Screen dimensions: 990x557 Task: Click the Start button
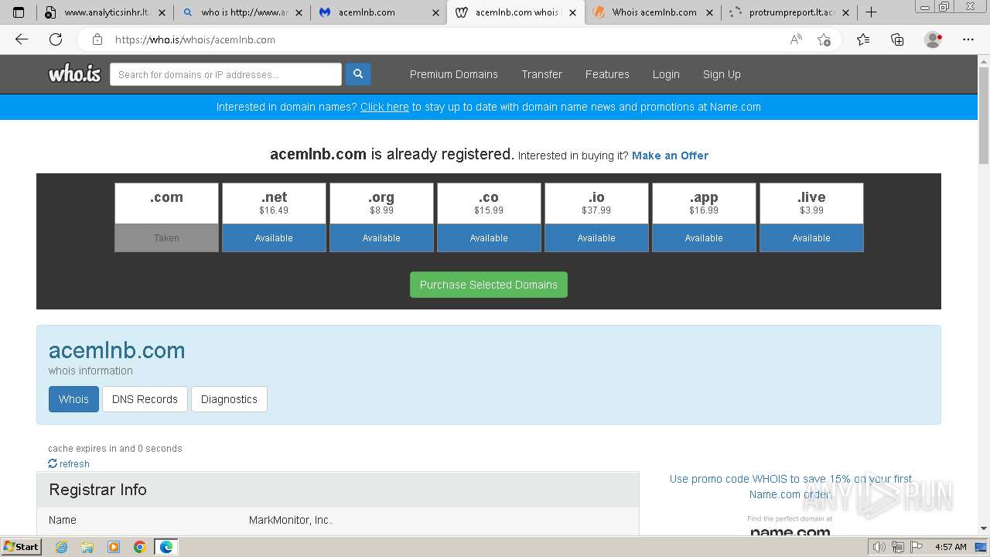(22, 547)
